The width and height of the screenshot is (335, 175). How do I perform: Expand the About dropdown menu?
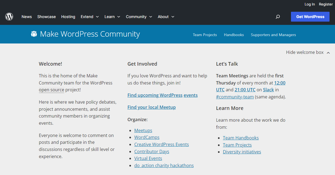coord(166,17)
